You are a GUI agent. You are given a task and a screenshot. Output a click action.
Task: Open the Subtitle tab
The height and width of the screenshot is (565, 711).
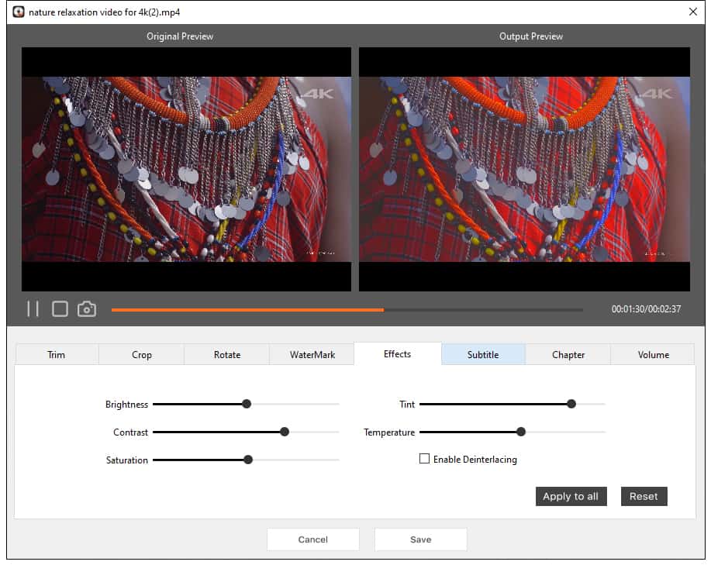[483, 354]
